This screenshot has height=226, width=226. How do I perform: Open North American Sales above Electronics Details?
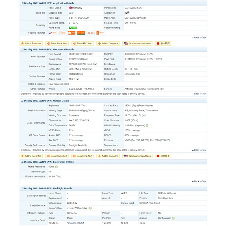point(137,156)
